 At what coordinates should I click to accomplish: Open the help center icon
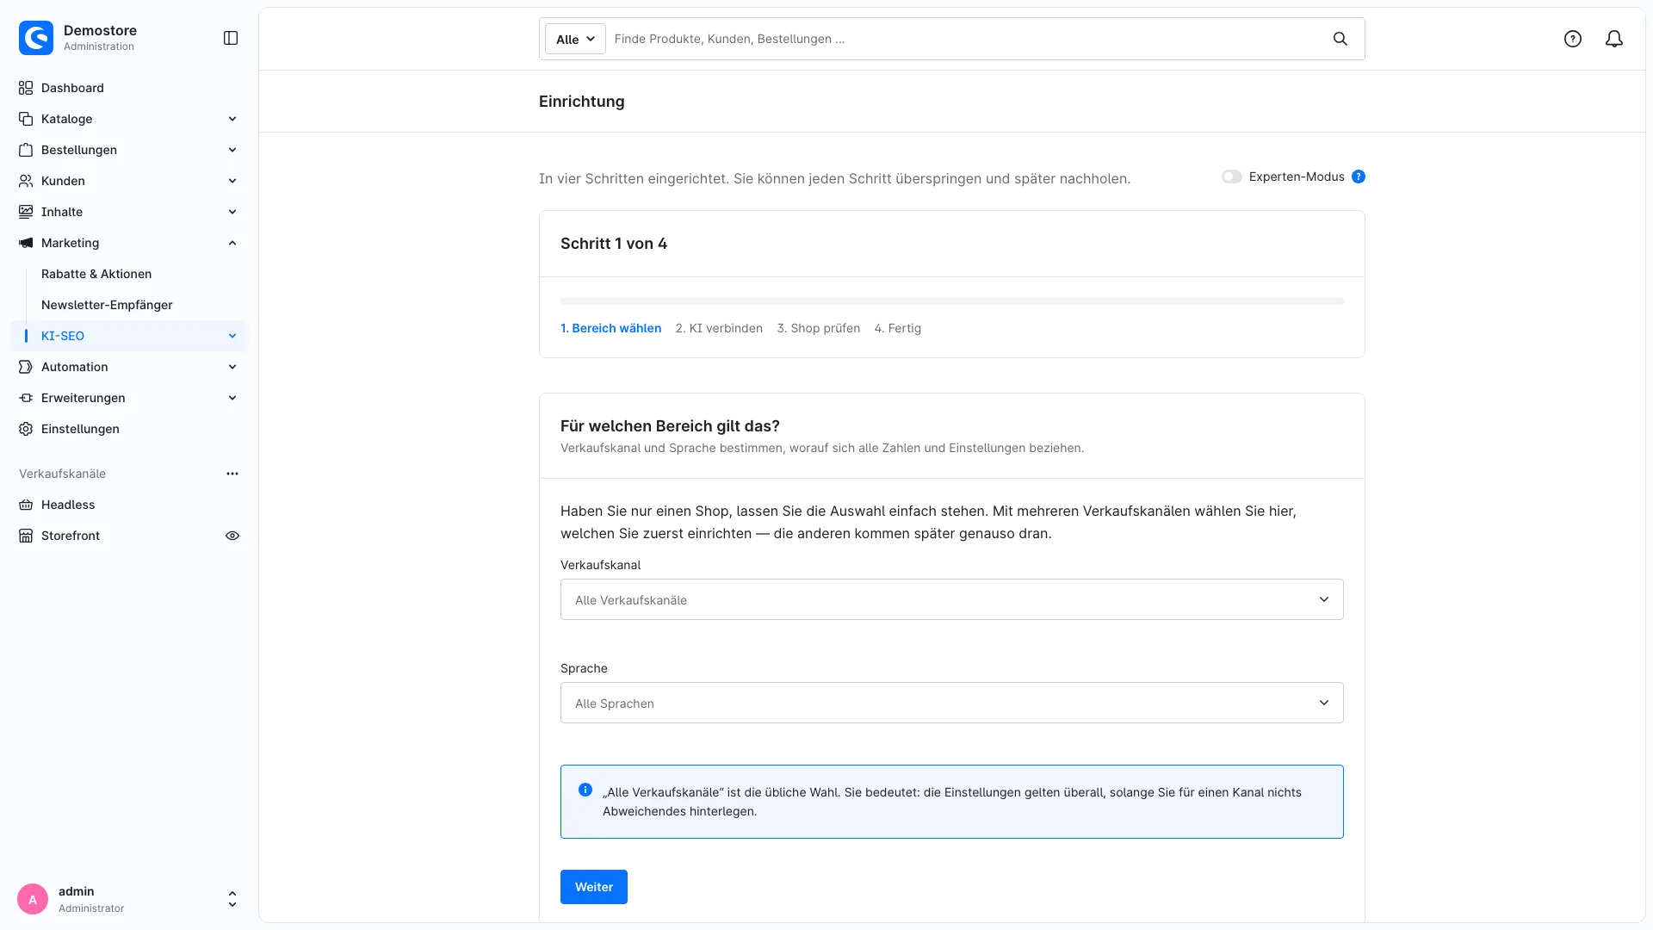pyautogui.click(x=1573, y=39)
